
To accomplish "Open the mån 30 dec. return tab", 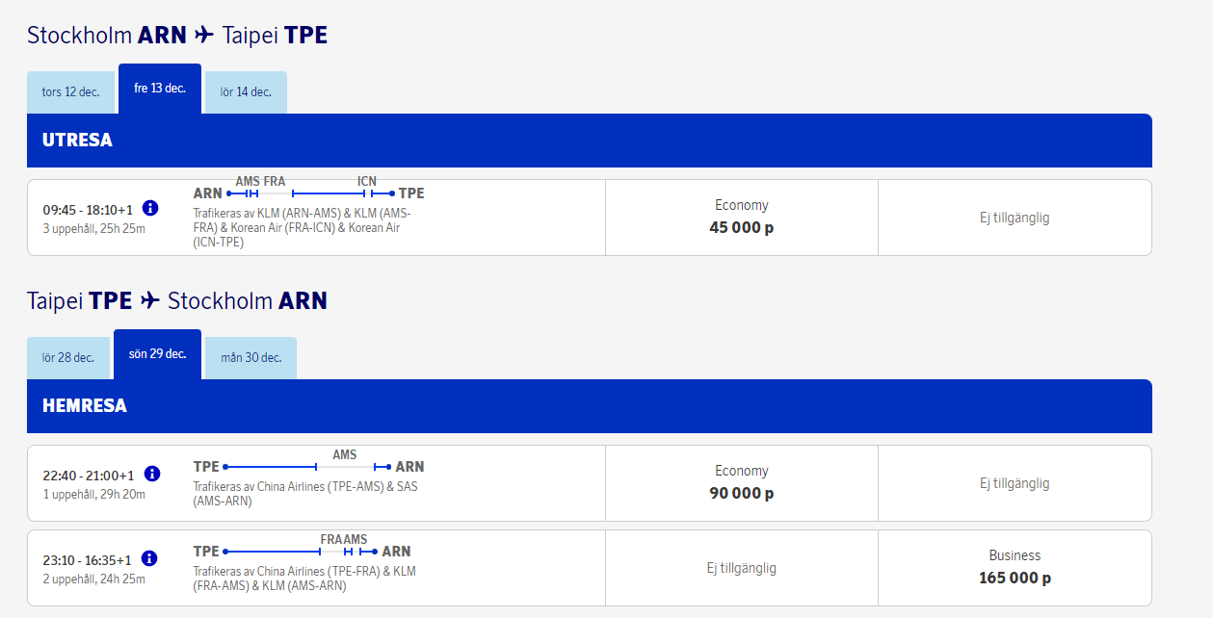I will (x=251, y=358).
